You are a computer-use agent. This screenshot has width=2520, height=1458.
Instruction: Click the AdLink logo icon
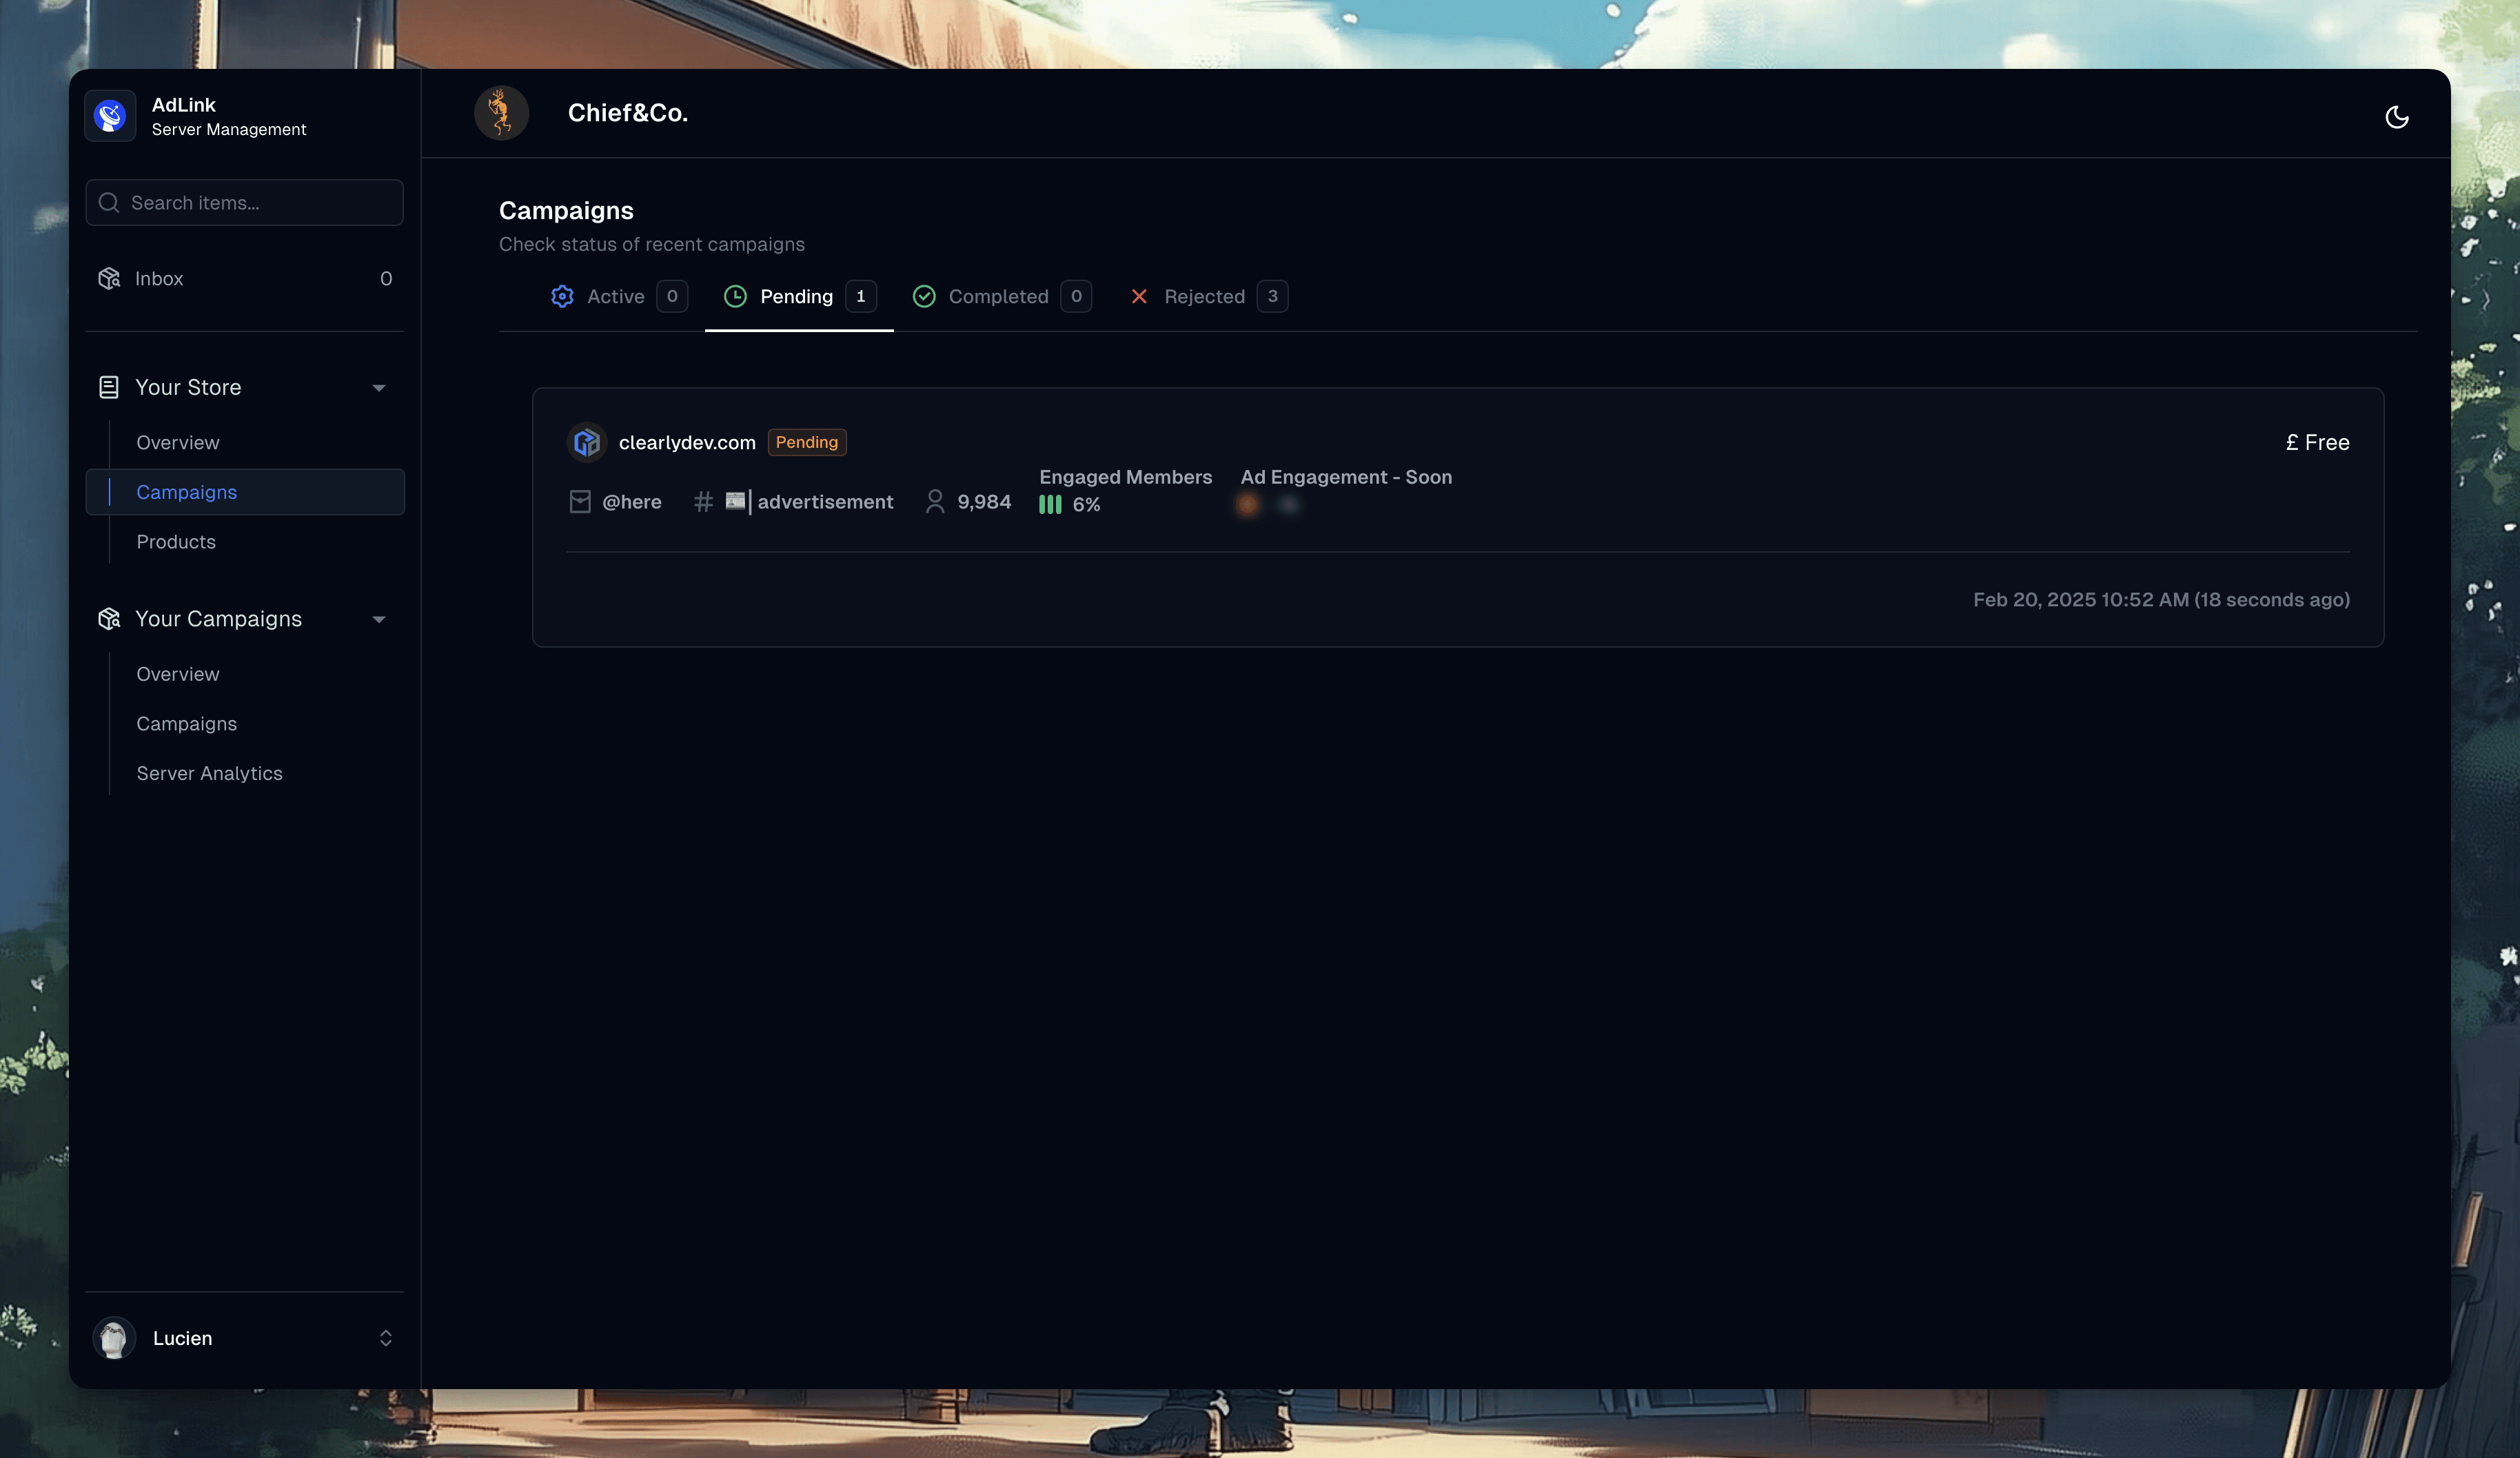(110, 116)
